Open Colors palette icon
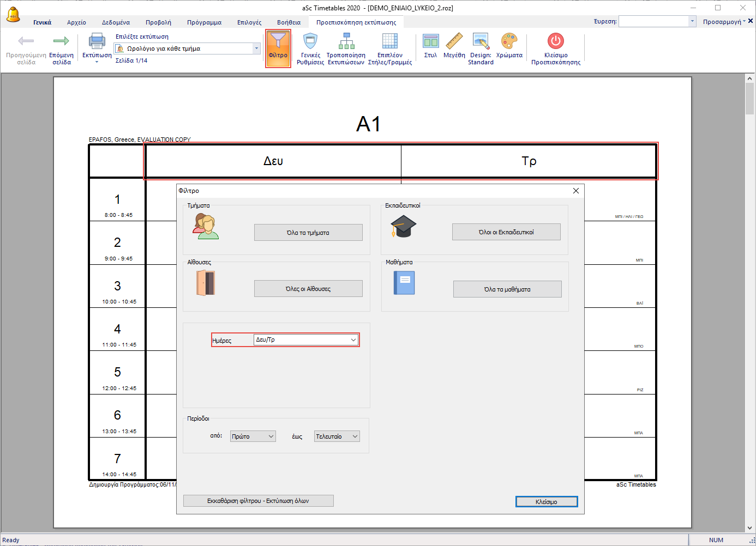Viewport: 756px width, 546px height. coord(509,41)
